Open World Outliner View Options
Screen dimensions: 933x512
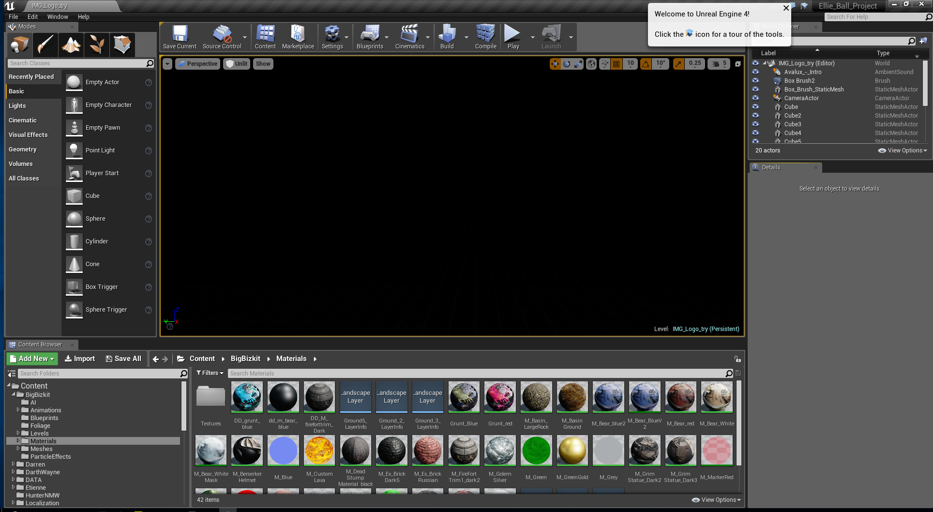(903, 151)
